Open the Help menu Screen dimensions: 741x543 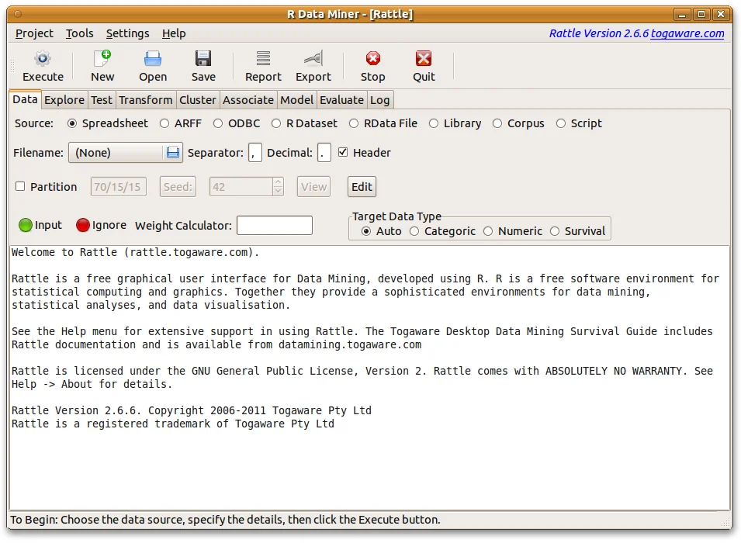tap(174, 33)
